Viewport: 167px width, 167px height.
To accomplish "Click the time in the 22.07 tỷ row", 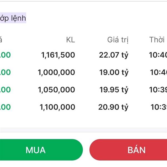I will [x=158, y=55].
